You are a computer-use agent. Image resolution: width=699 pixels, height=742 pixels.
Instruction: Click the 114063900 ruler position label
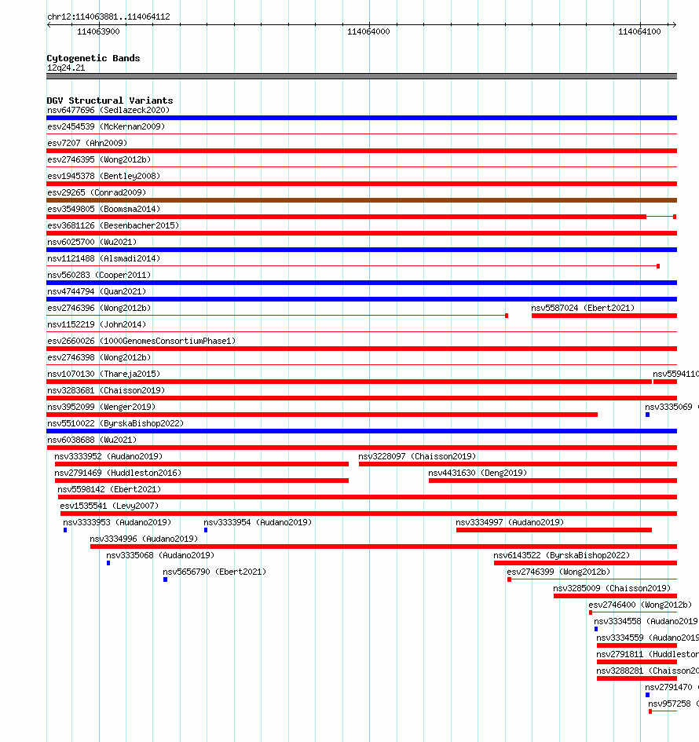tap(98, 31)
